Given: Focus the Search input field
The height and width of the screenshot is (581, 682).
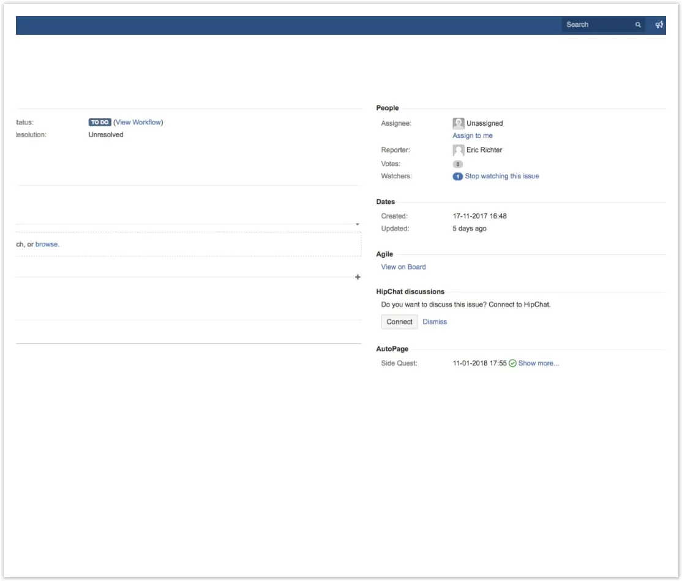Looking at the screenshot, I should [597, 25].
